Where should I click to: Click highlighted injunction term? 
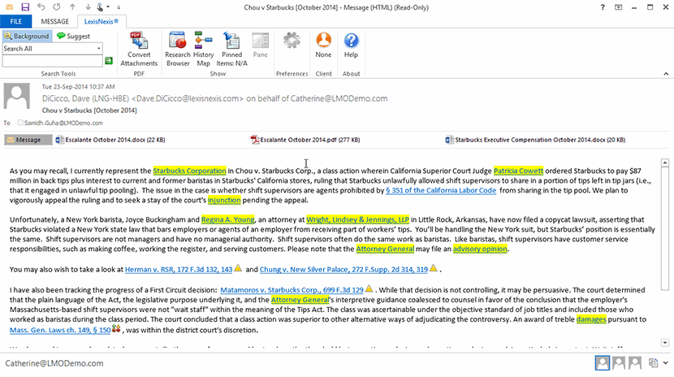(x=224, y=200)
